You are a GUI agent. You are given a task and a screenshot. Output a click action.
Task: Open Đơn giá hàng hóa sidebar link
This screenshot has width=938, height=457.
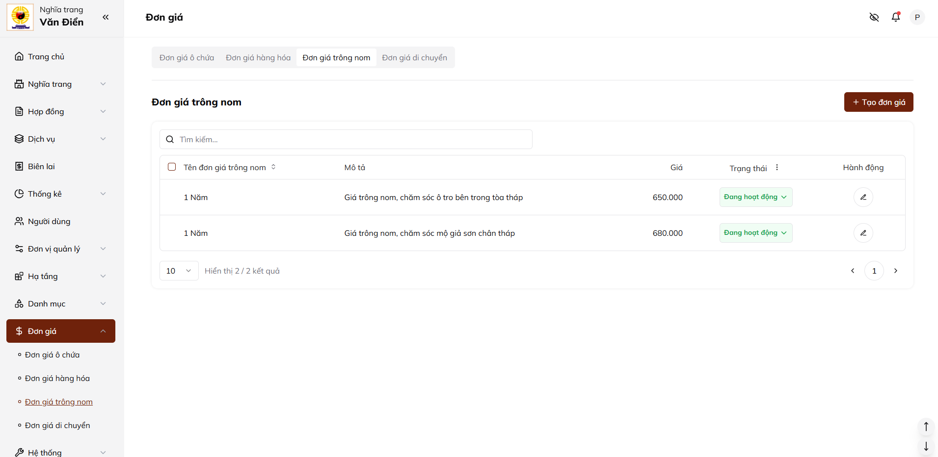pos(57,379)
